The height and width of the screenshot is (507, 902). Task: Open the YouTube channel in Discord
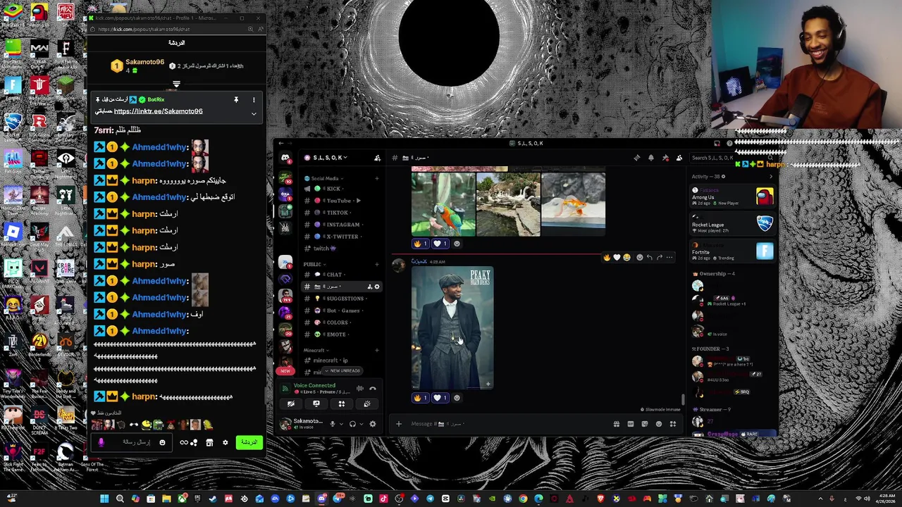(342, 201)
